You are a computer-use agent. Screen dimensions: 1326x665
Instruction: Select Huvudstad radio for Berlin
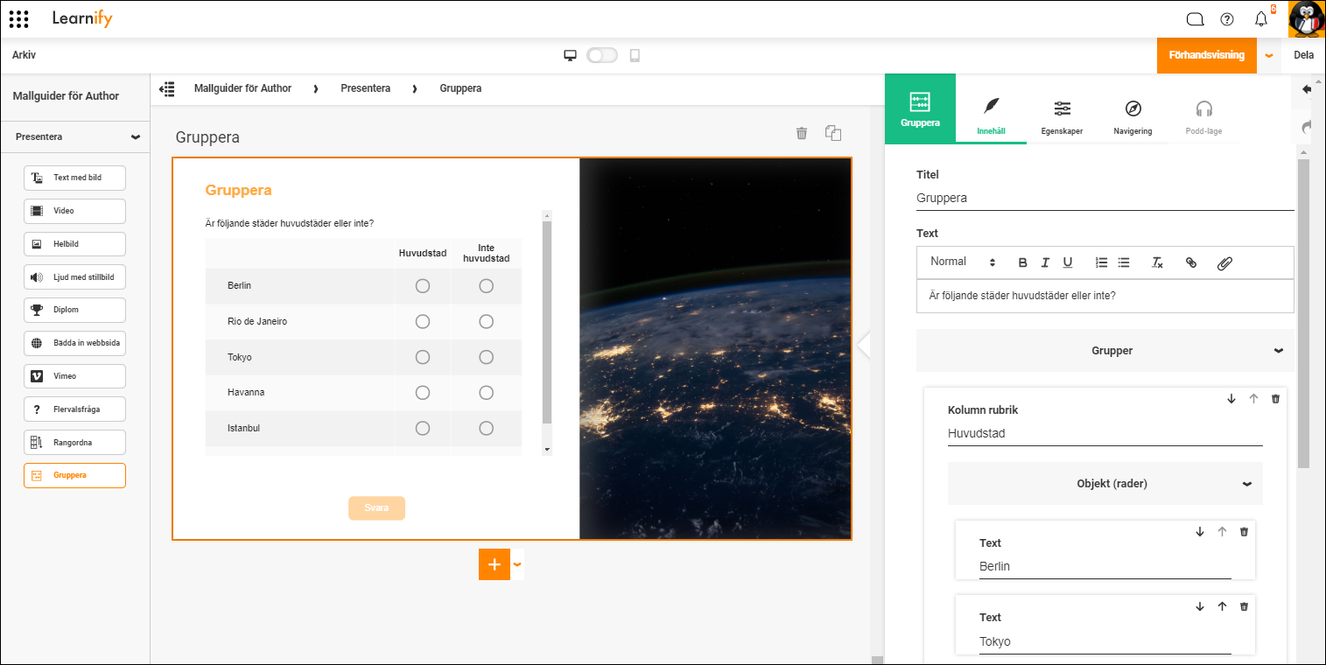423,286
